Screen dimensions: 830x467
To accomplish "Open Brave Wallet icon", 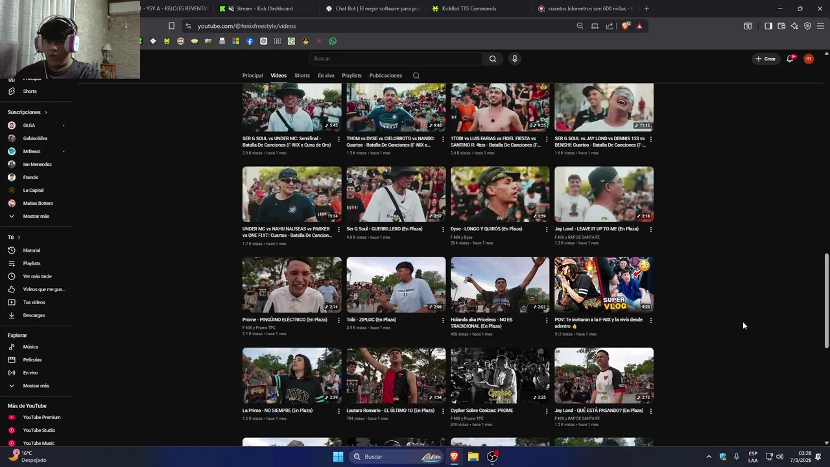I will (x=781, y=26).
